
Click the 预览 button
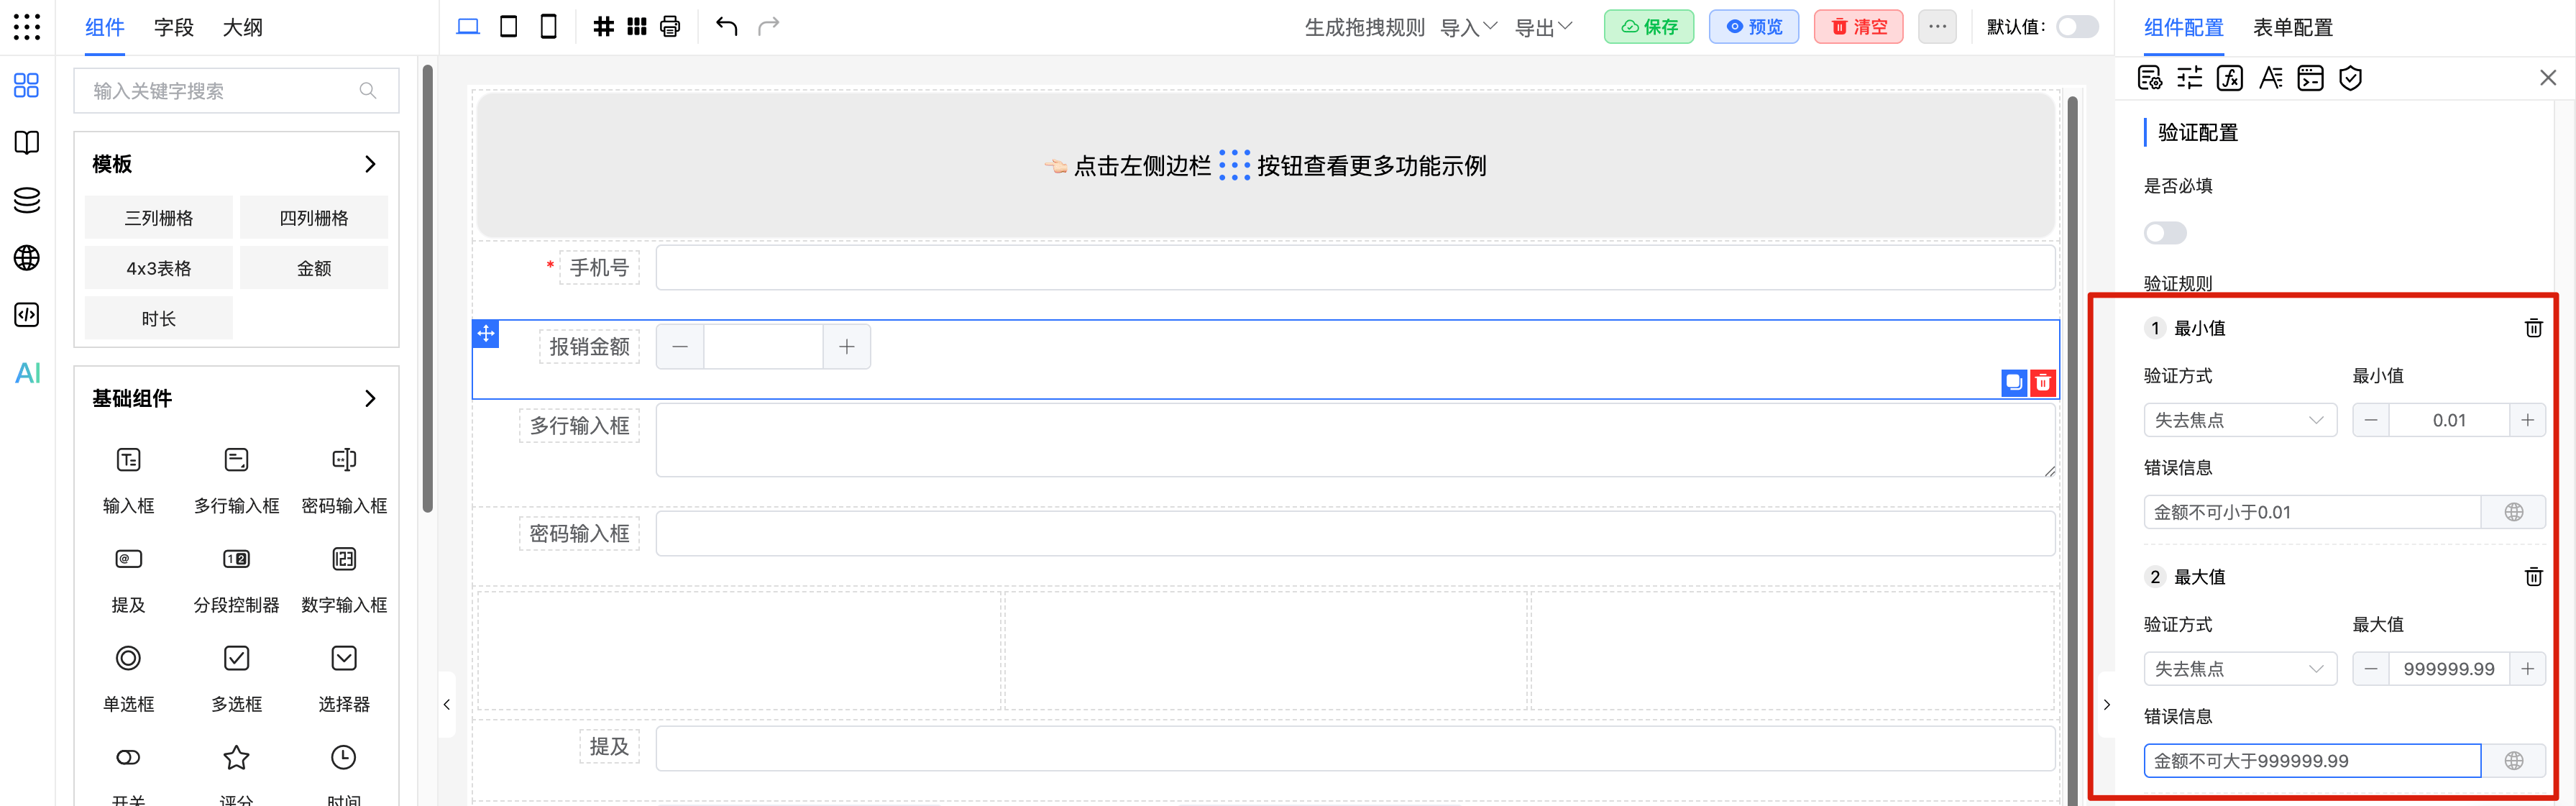tap(1754, 27)
